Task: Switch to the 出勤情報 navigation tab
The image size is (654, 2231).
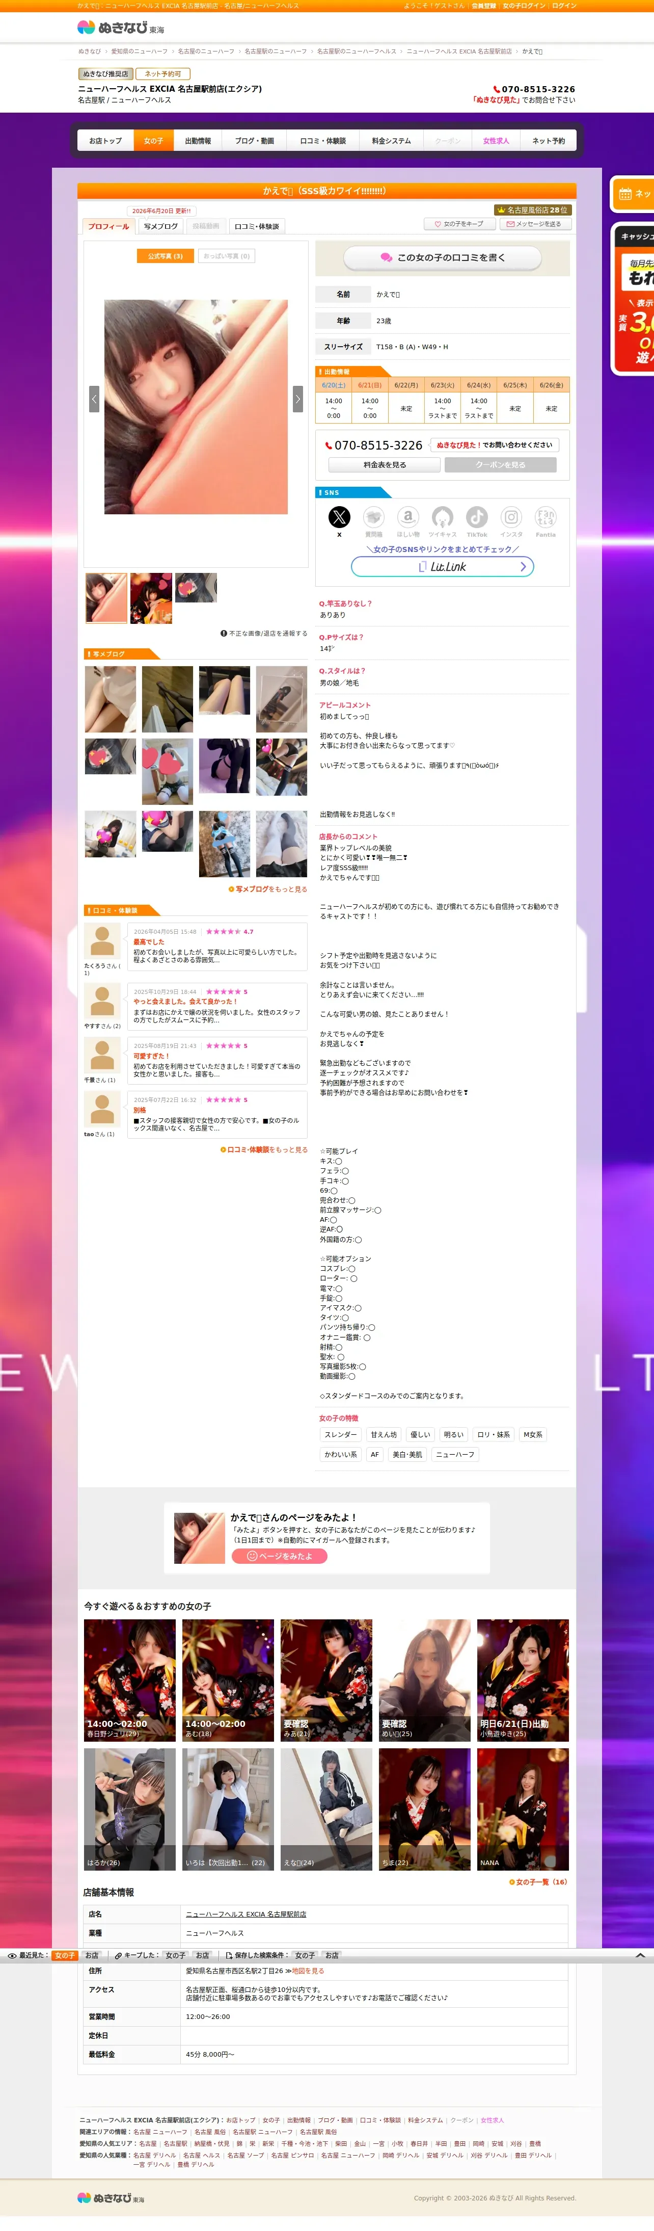Action: tap(198, 140)
